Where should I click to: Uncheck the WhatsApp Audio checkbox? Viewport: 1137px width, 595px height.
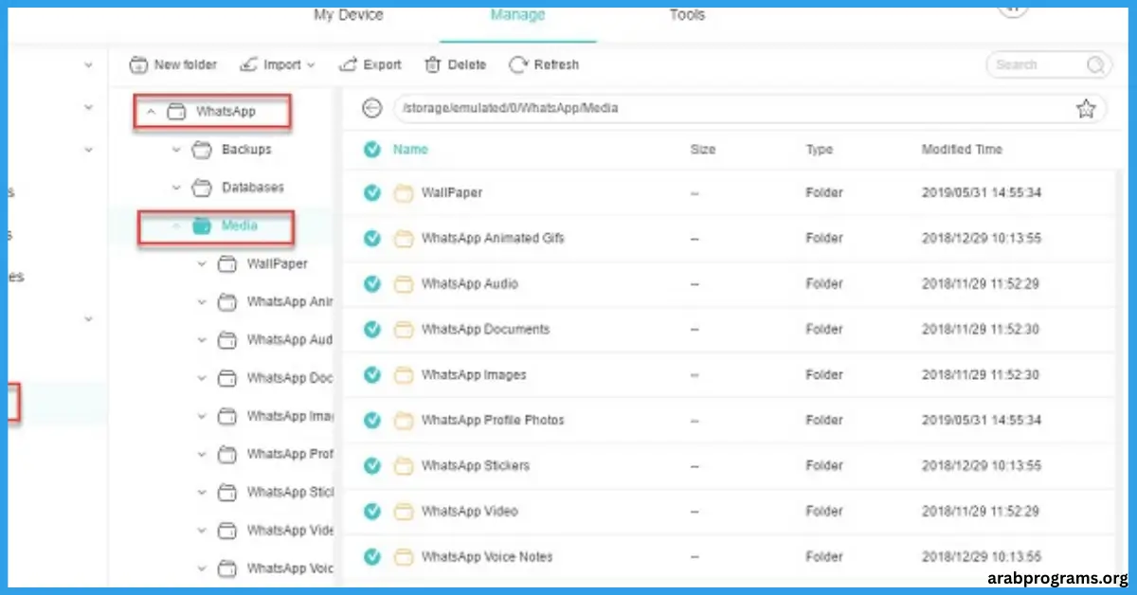pyautogui.click(x=372, y=283)
